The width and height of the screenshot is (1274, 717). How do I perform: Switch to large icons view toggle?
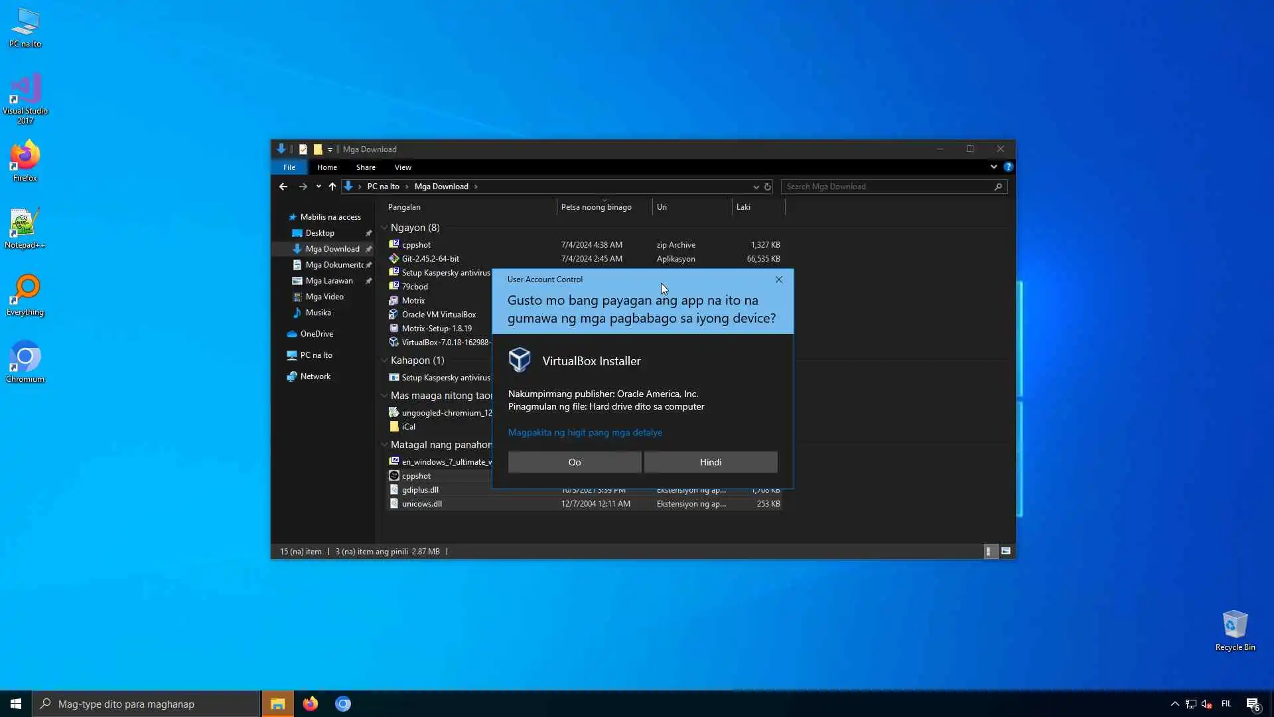point(1006,551)
